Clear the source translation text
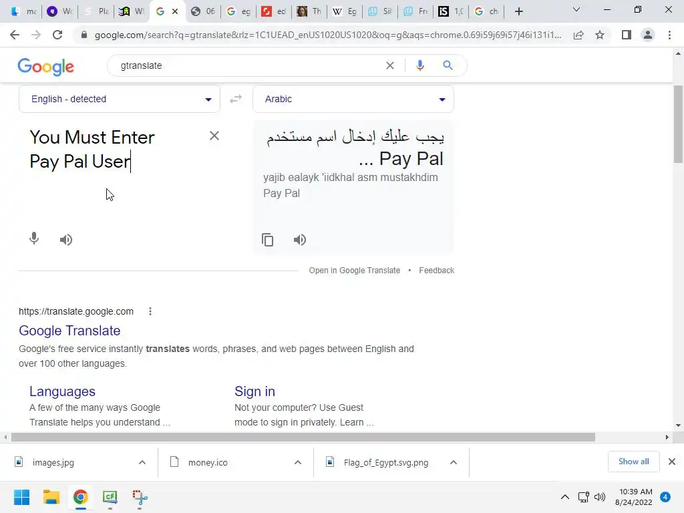The image size is (684, 513). pyautogui.click(x=214, y=136)
